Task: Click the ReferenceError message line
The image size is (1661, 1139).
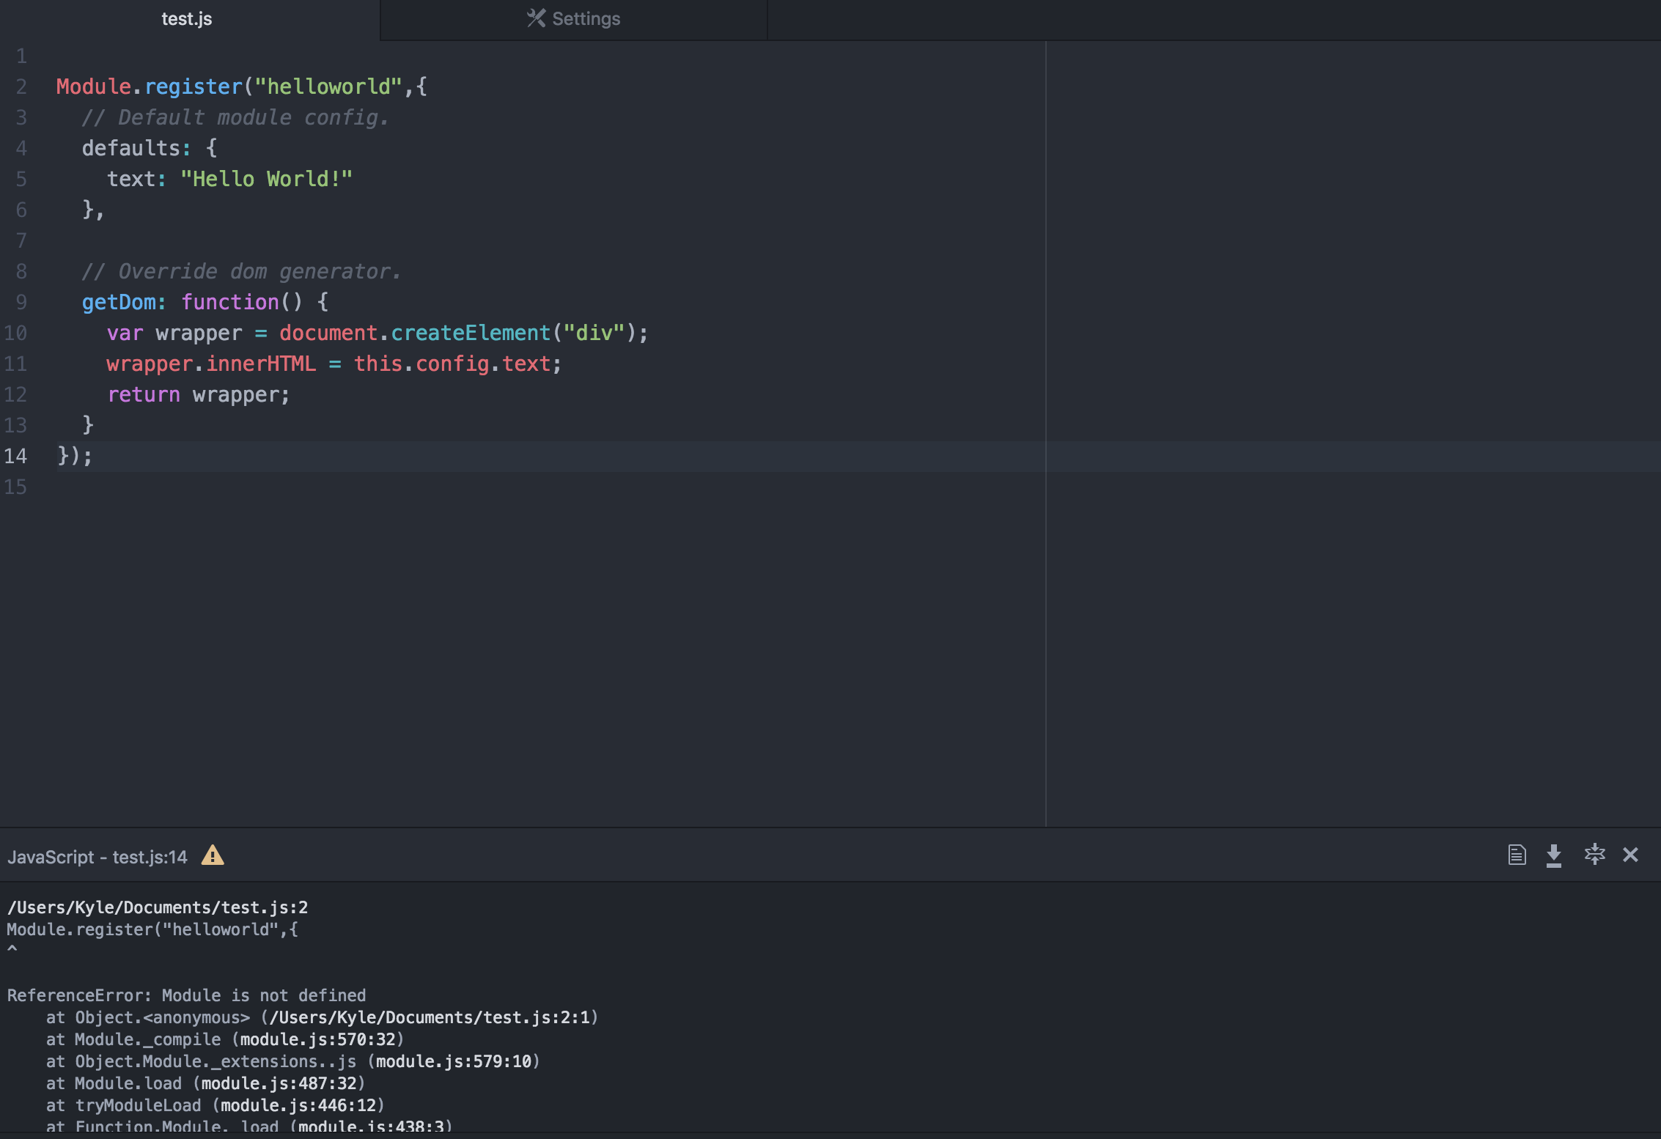Action: tap(186, 995)
